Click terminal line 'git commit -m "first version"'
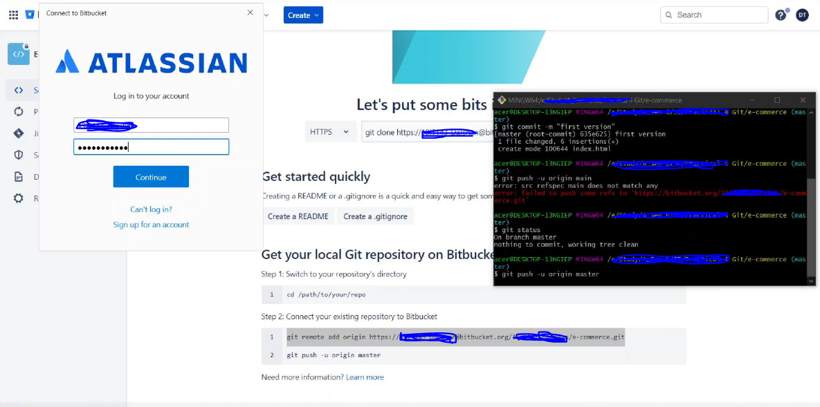 tap(555, 127)
